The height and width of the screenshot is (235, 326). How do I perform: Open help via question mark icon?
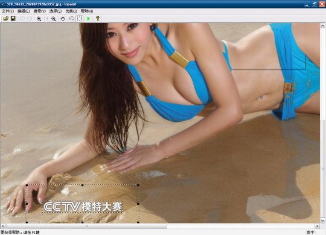click(x=98, y=19)
